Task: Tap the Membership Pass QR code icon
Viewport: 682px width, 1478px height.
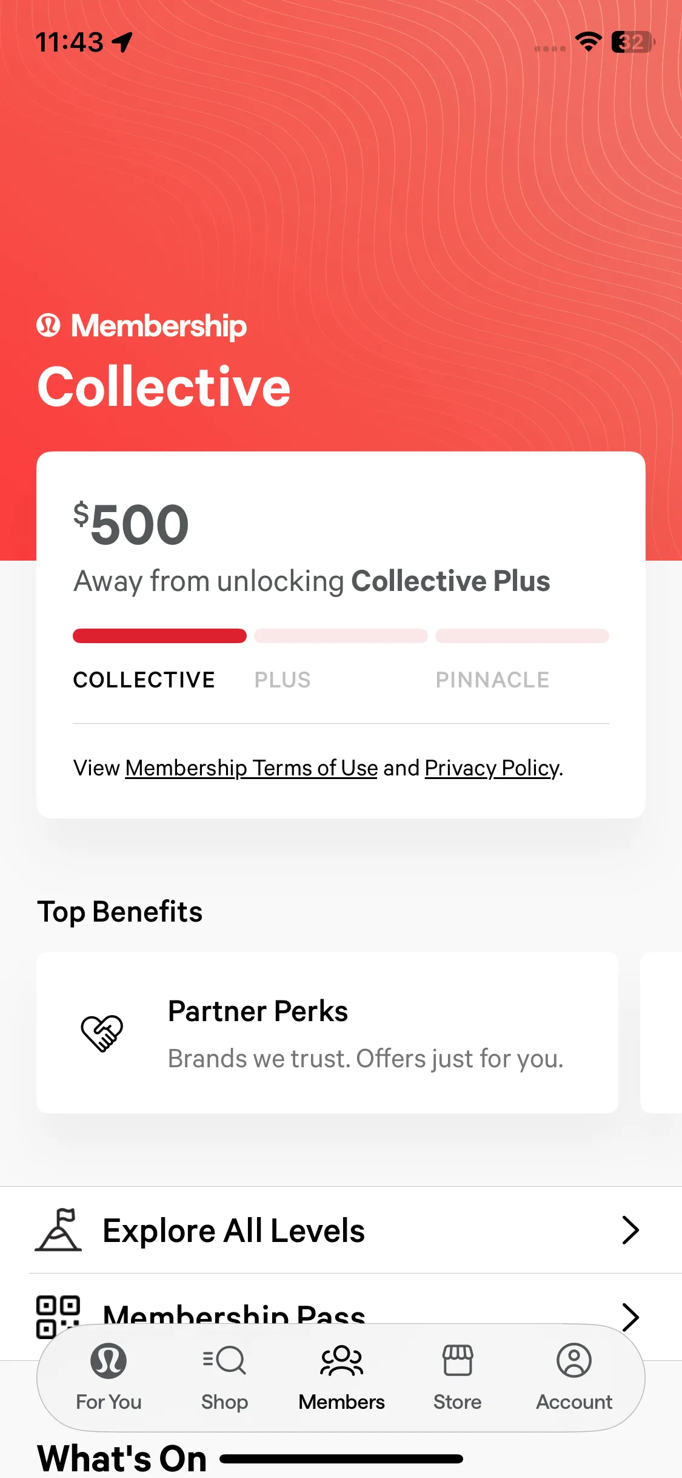Action: (58, 1315)
